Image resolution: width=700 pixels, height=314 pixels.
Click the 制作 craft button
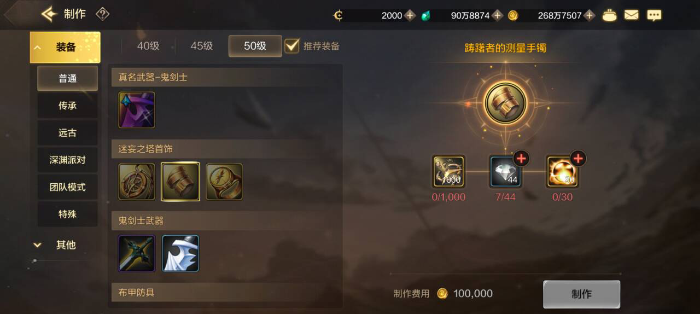[x=581, y=294]
